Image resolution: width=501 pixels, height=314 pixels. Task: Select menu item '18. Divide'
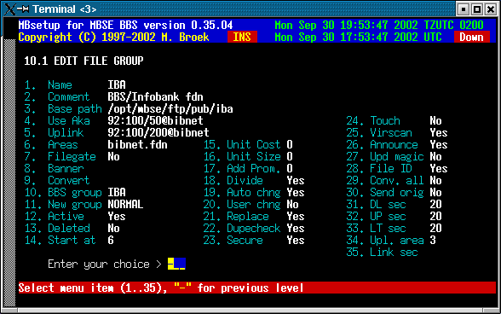point(233,181)
